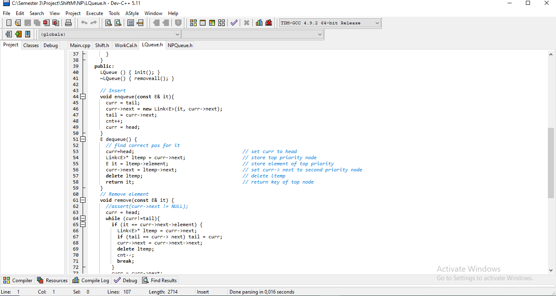Viewport: 556px width, 296px height.
Task: Open the Help menu
Action: (x=173, y=13)
